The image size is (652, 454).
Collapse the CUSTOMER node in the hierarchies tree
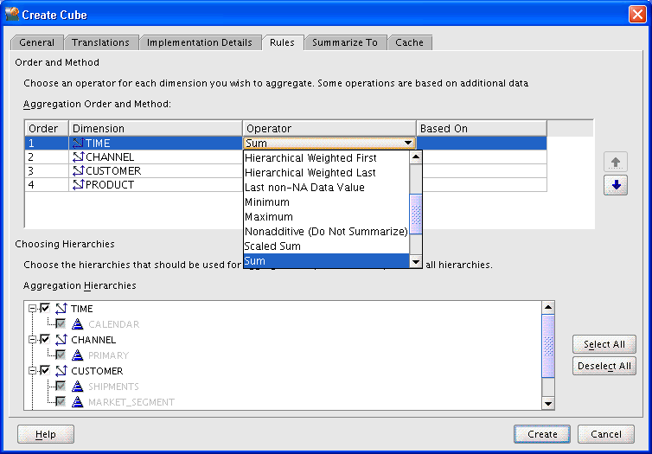[x=32, y=371]
